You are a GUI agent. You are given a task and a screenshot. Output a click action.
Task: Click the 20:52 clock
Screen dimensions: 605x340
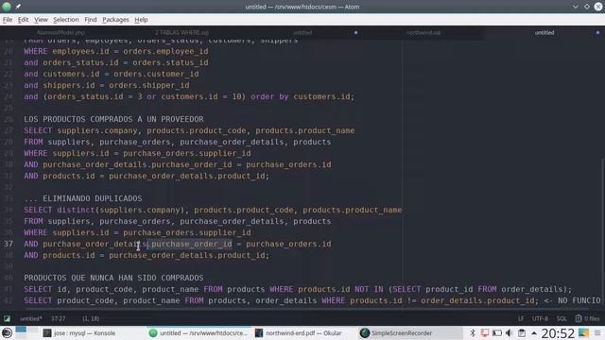[x=558, y=333]
